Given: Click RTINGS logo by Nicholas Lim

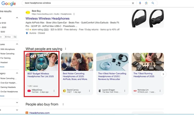Looking at the screenshot, I should (x=135, y=91).
